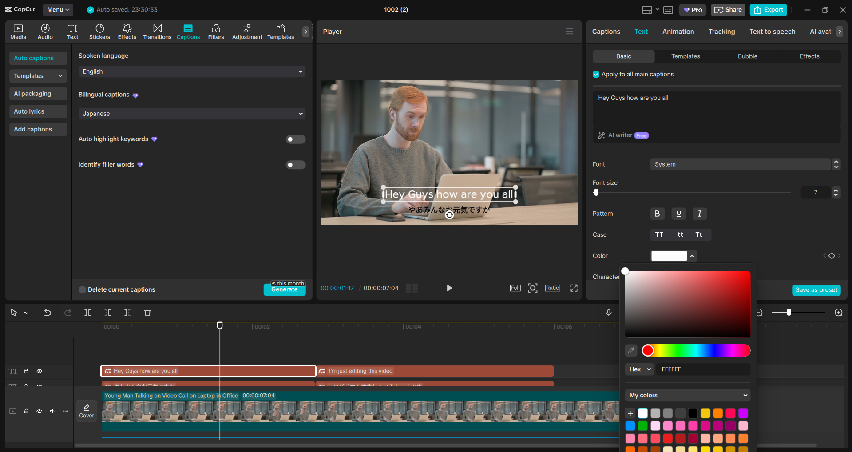Toggle Auto highlight keywords switch

[x=295, y=139]
